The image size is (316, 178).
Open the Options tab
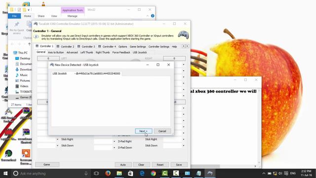pyautogui.click(x=122, y=46)
